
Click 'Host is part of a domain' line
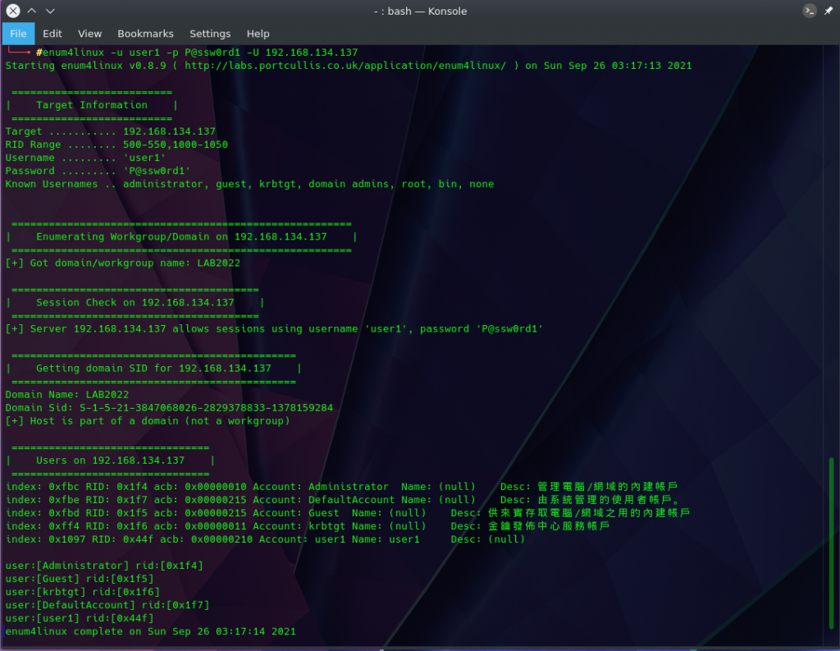(x=148, y=421)
